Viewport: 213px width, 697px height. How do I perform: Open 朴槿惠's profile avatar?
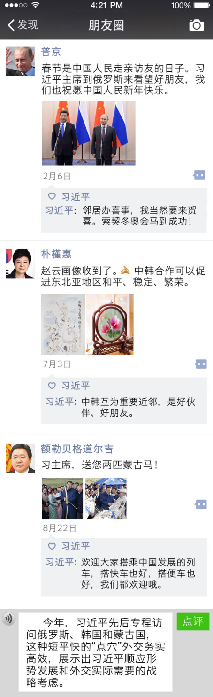click(x=20, y=263)
